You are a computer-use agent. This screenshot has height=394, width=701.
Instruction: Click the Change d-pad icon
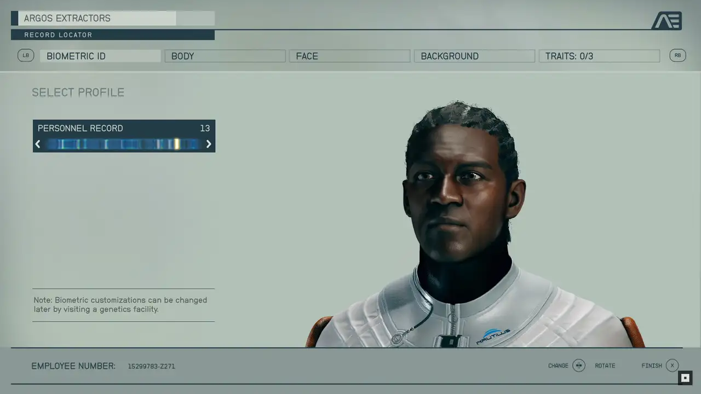(579, 366)
